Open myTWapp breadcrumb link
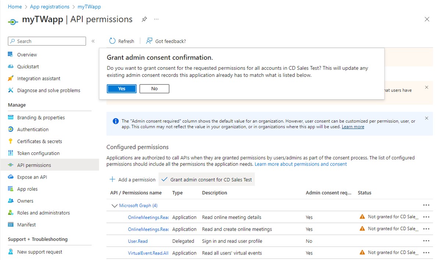Screen dimensions: 436x260 click(89, 7)
